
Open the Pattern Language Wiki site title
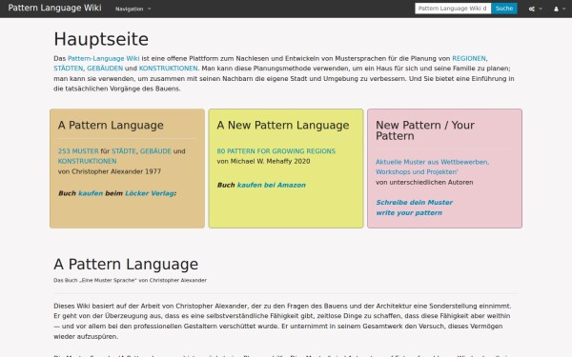[x=54, y=8]
